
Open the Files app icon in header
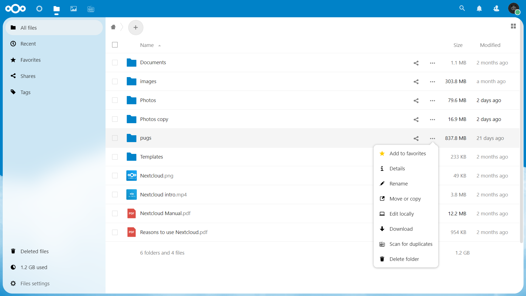pos(56,9)
